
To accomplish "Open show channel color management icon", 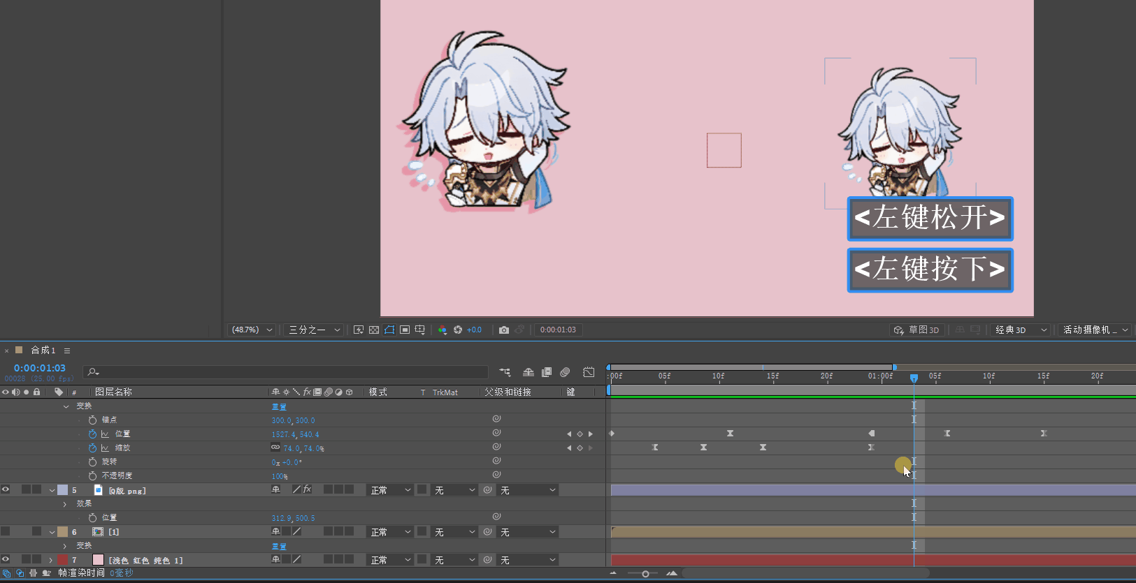I will (x=443, y=330).
